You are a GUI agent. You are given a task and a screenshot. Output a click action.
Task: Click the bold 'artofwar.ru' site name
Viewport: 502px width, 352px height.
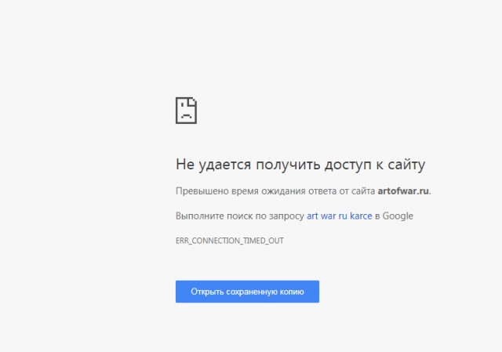403,191
